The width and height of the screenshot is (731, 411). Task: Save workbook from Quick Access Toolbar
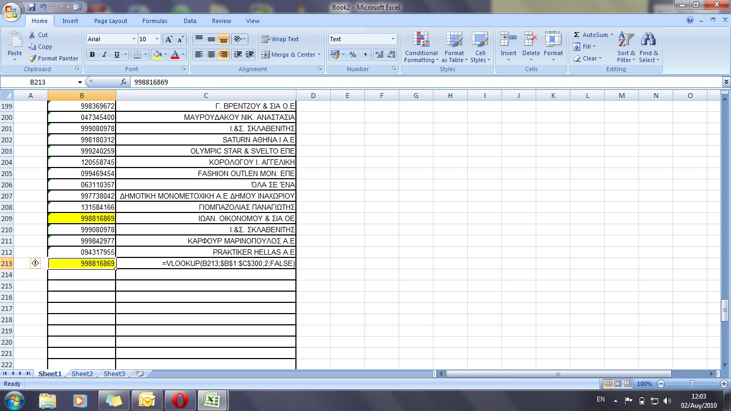click(x=32, y=7)
